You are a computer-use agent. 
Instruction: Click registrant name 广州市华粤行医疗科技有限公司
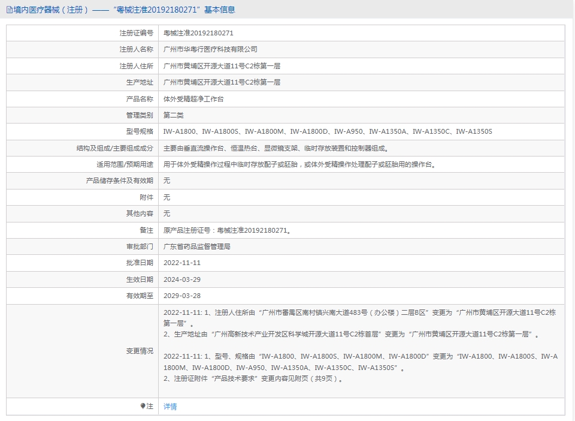pyautogui.click(x=210, y=49)
